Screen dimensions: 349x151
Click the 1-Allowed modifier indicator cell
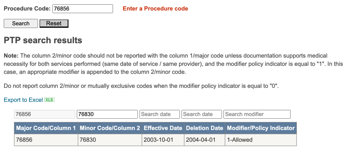(261, 140)
